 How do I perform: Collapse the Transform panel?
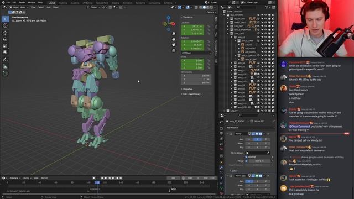tap(187, 17)
